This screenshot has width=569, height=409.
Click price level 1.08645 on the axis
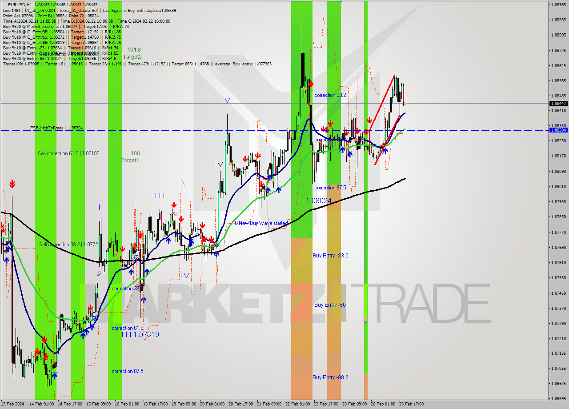558,65
